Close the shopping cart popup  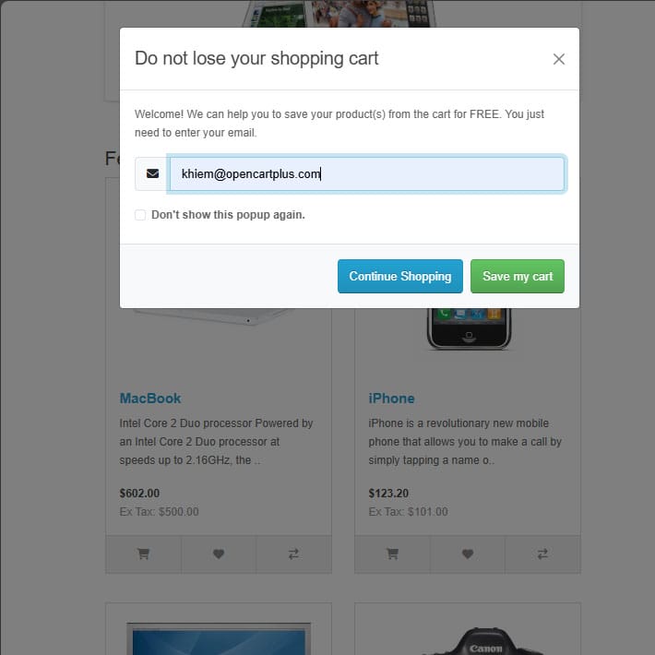point(558,59)
